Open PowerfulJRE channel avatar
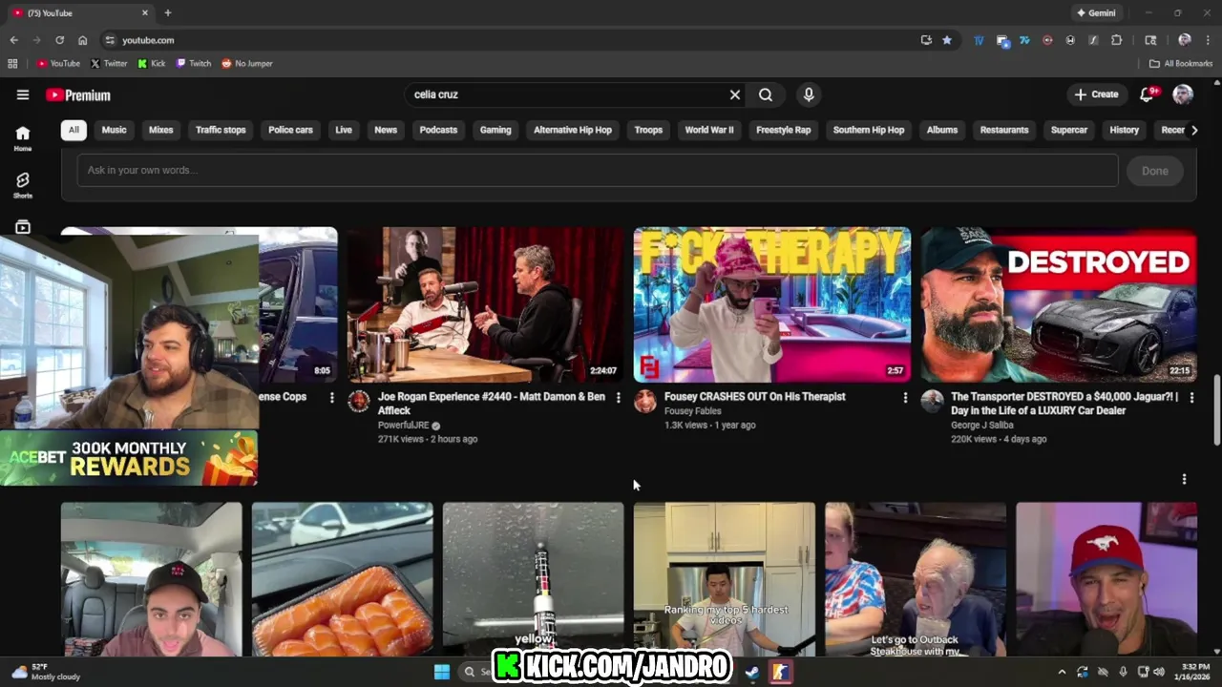1222x687 pixels. (359, 401)
